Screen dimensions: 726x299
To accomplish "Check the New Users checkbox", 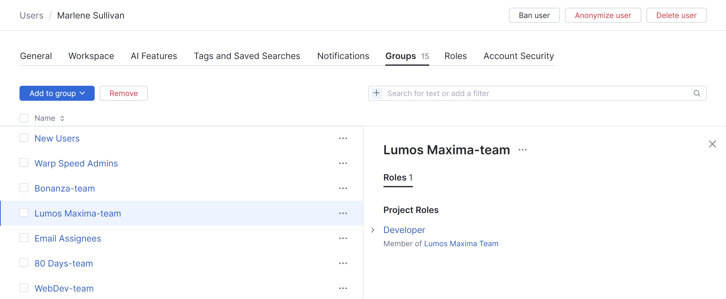I will tap(24, 138).
